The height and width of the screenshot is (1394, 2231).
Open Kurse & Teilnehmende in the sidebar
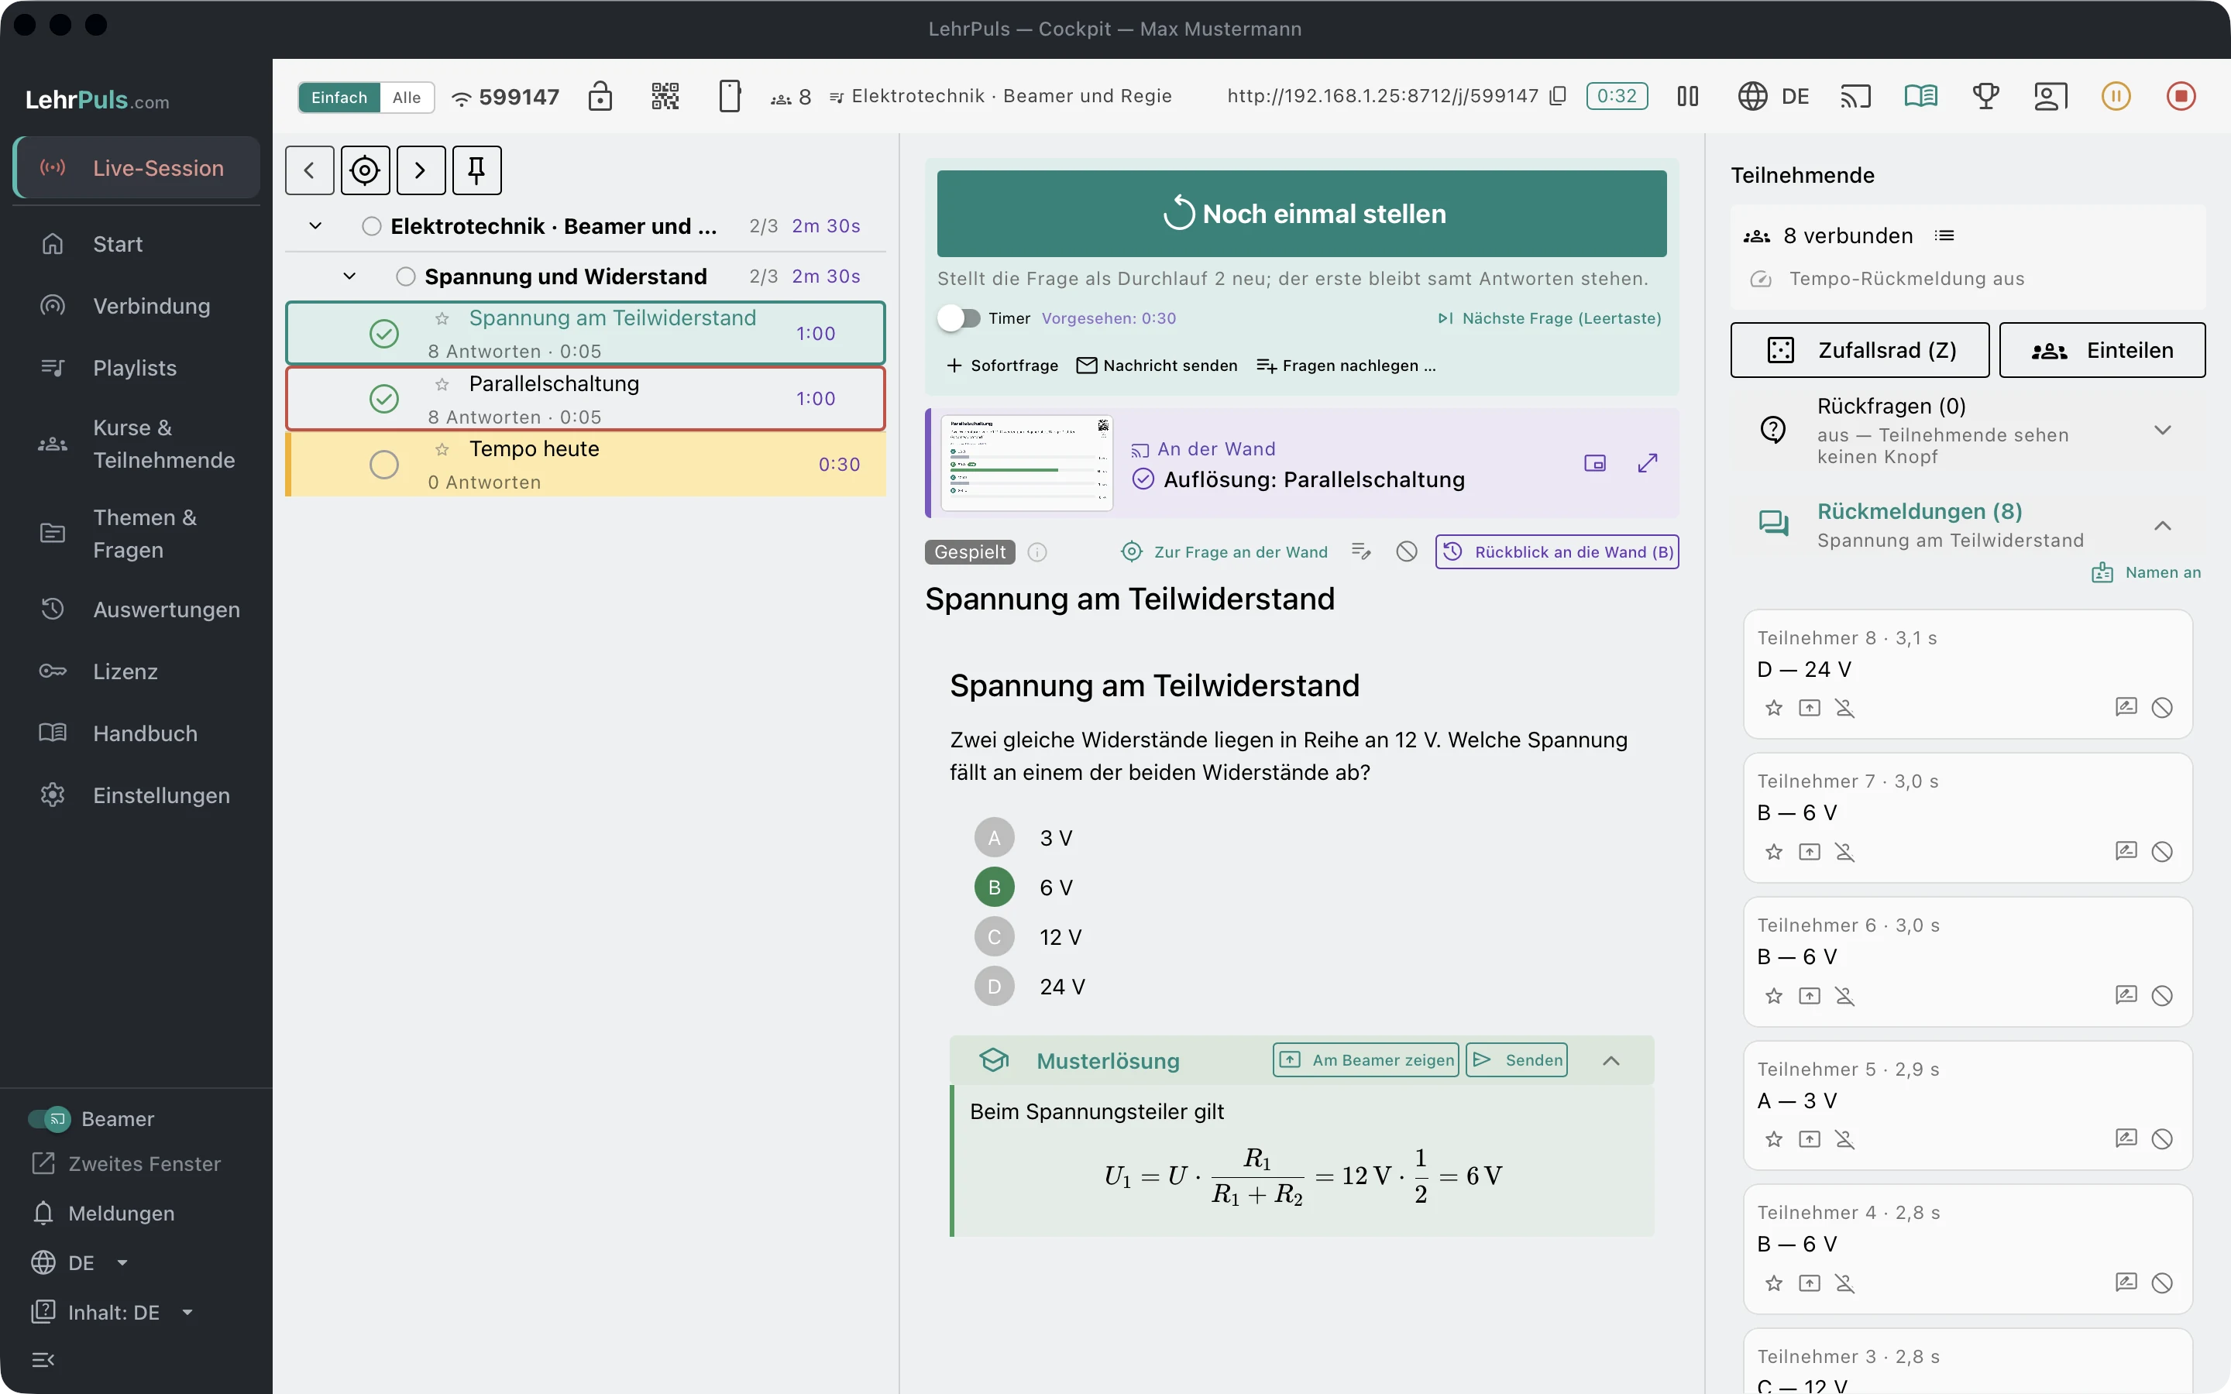click(x=136, y=444)
